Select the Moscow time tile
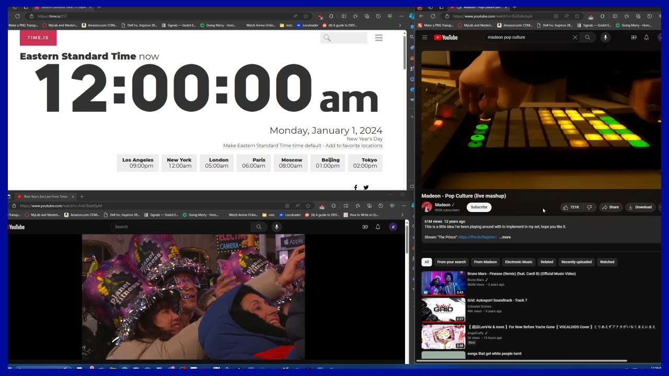Screen dimensions: 669x376 (291, 163)
